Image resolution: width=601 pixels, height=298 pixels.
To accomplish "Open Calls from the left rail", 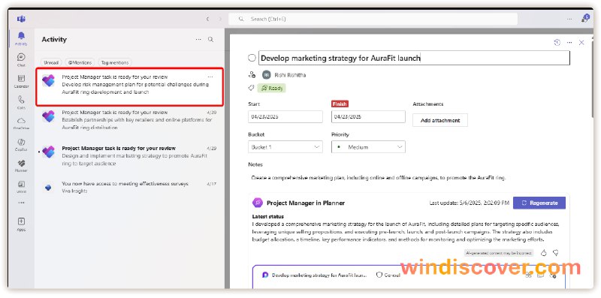I will [x=21, y=102].
